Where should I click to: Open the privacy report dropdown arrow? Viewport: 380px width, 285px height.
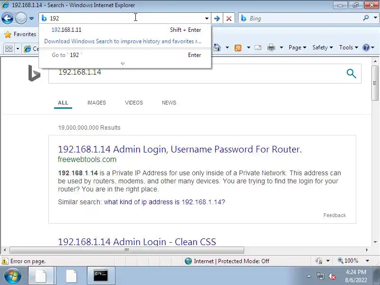(328, 261)
